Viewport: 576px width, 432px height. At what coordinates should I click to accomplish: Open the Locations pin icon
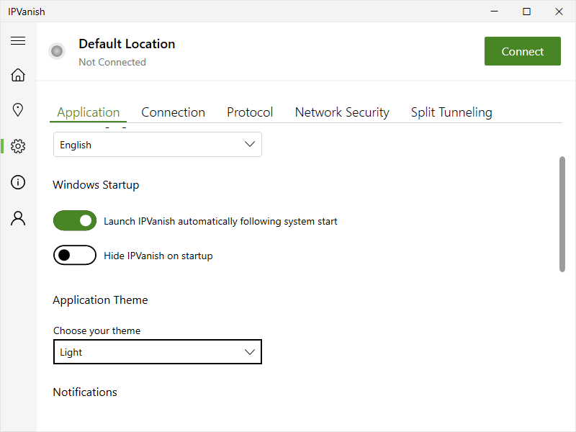pyautogui.click(x=18, y=110)
